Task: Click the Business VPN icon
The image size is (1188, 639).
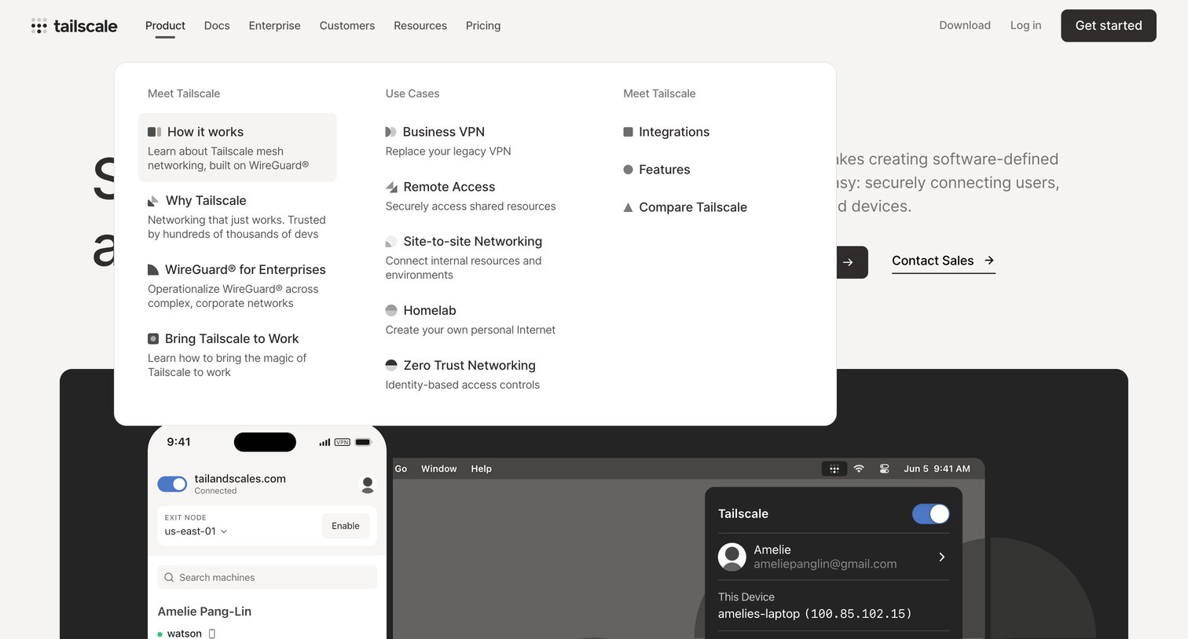Action: [x=390, y=132]
